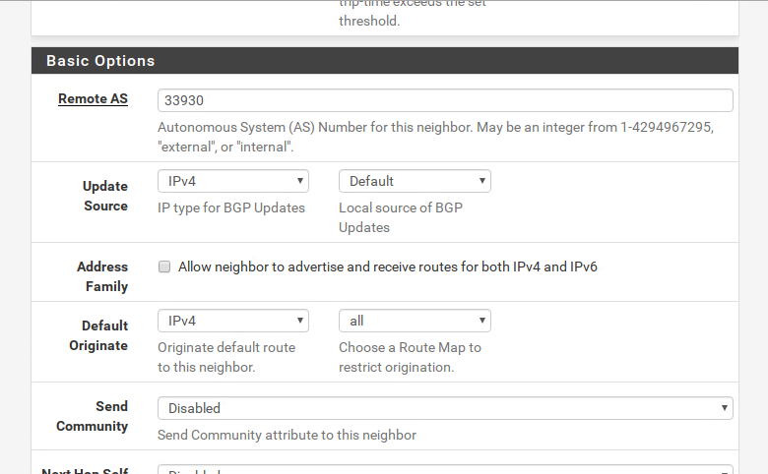This screenshot has width=768, height=474.
Task: Open the partially visible Next Hop Self dropdown
Action: pos(445,470)
